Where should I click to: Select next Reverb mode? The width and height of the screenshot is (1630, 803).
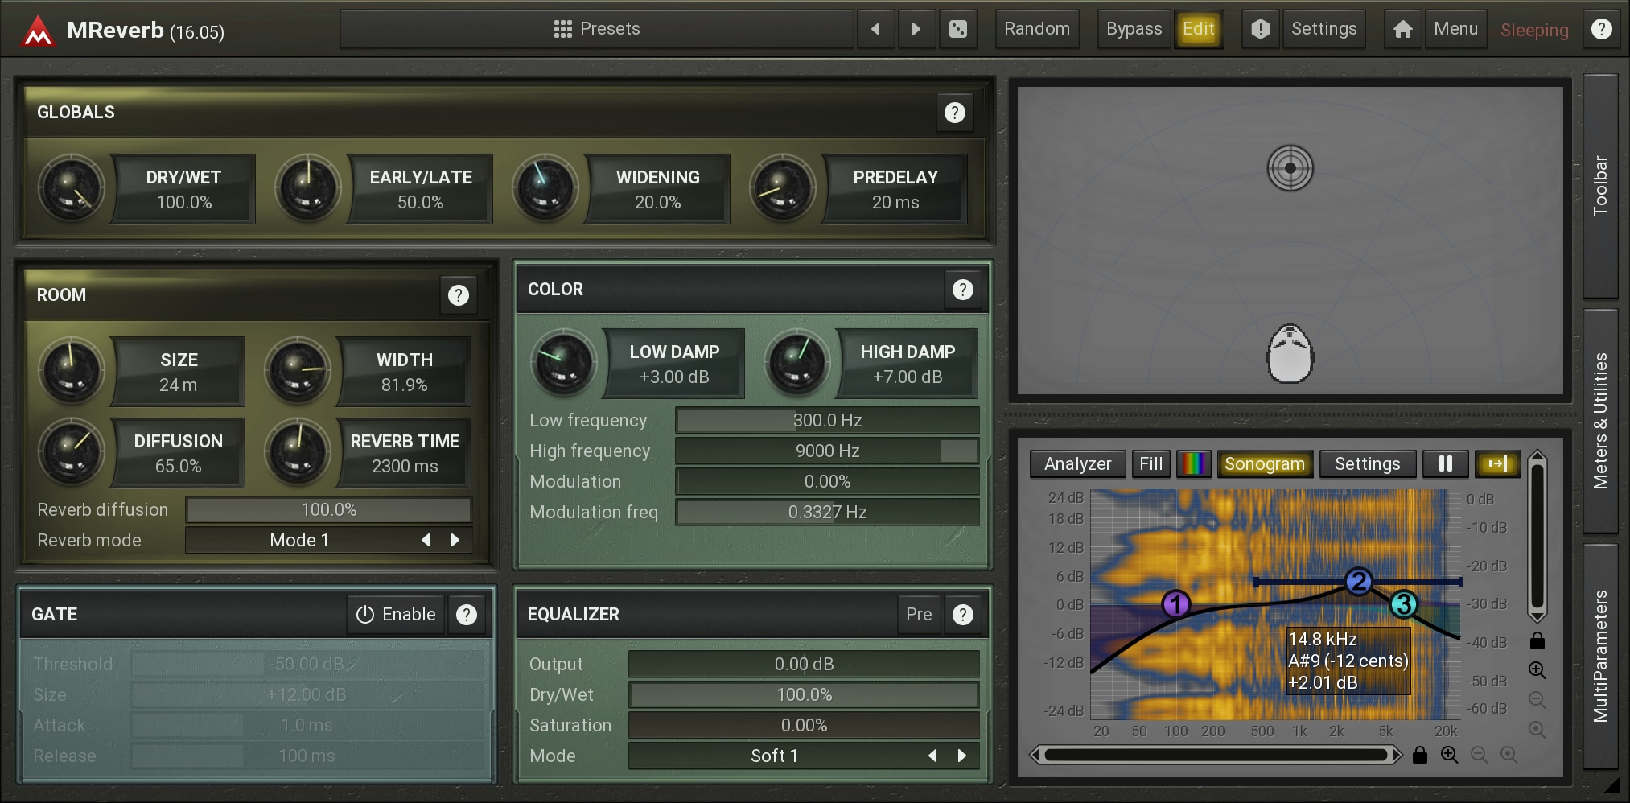point(455,540)
